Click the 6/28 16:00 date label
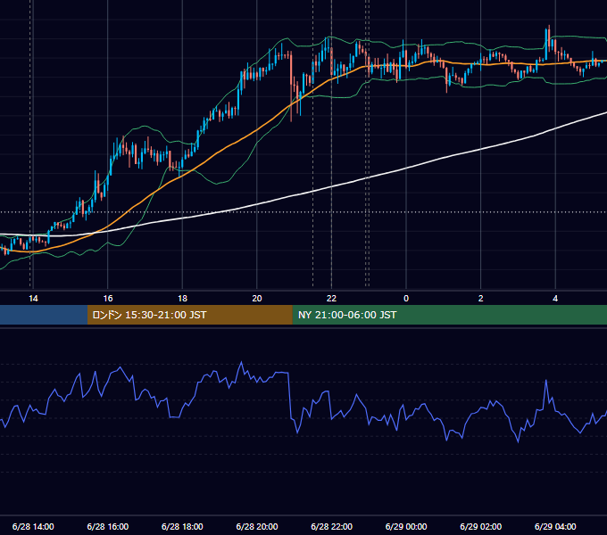The width and height of the screenshot is (607, 535). click(108, 526)
